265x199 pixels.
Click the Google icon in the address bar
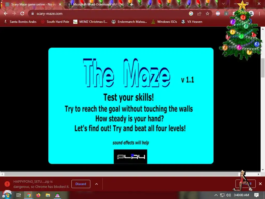coord(191,13)
